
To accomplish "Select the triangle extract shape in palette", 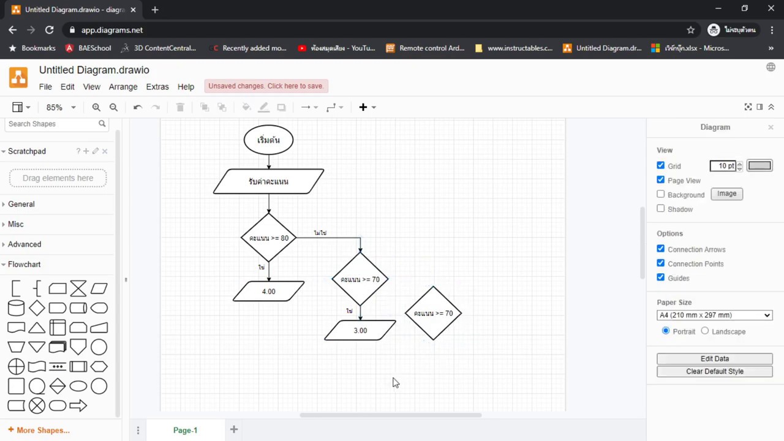I will click(x=37, y=328).
